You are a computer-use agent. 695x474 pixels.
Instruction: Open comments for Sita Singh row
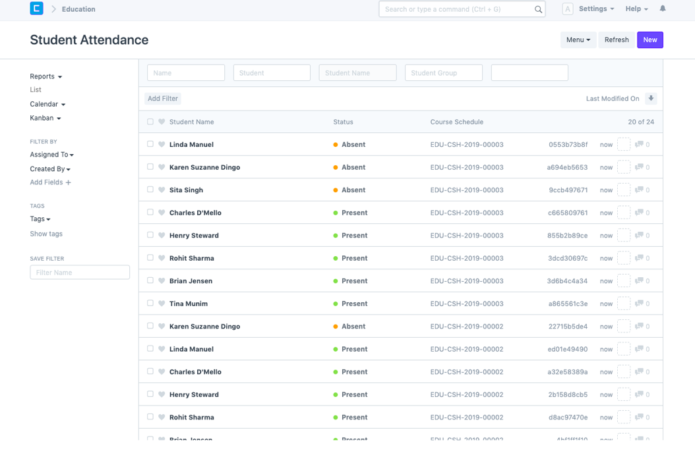(642, 190)
